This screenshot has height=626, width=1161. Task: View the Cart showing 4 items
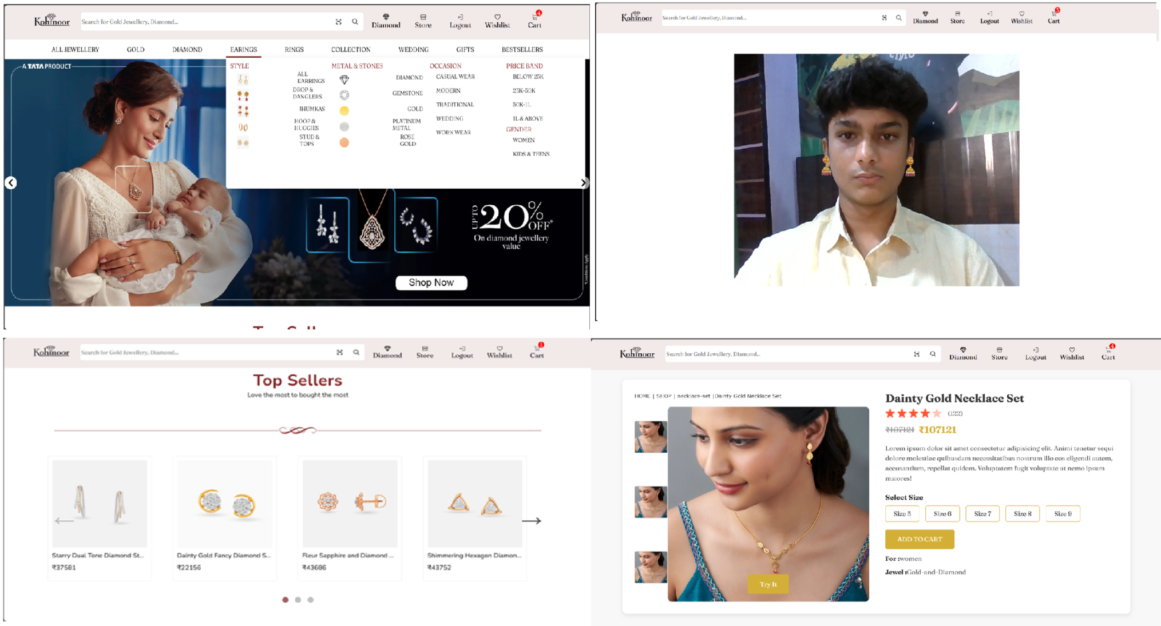[x=533, y=19]
